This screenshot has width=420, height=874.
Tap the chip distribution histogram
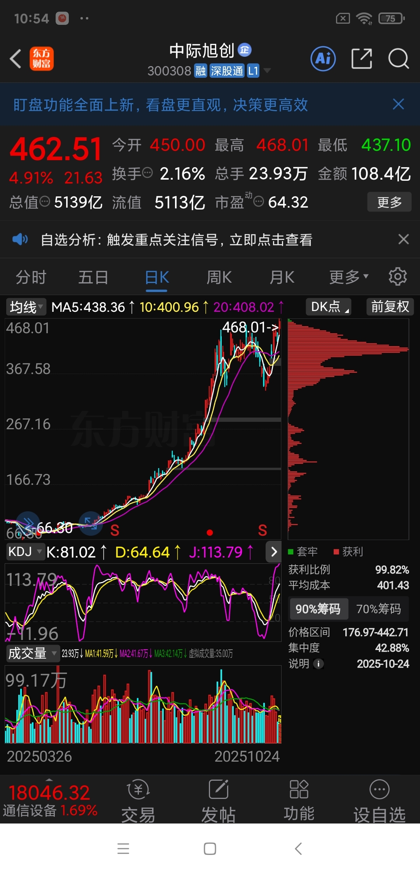point(348,429)
